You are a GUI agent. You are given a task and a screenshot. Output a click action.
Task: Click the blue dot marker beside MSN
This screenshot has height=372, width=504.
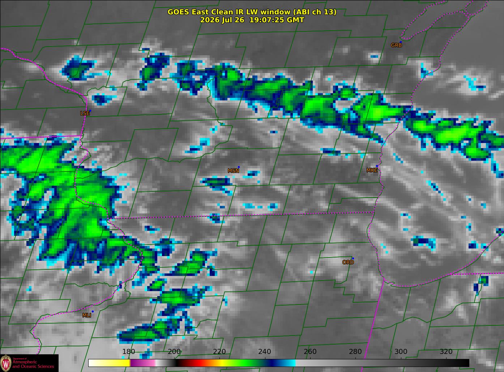(239, 167)
